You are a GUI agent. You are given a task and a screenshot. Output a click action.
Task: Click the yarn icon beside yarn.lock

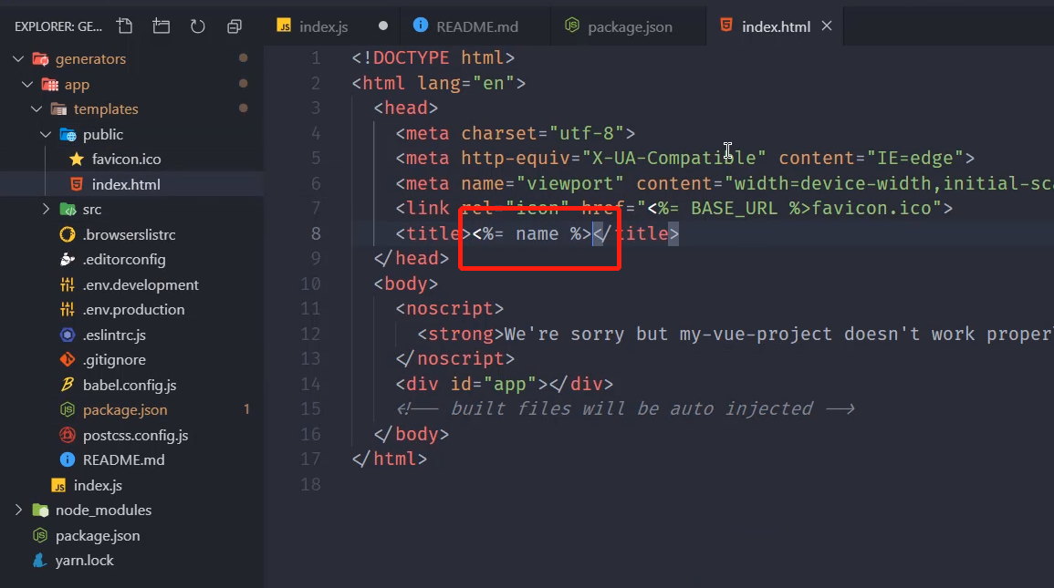(40, 560)
